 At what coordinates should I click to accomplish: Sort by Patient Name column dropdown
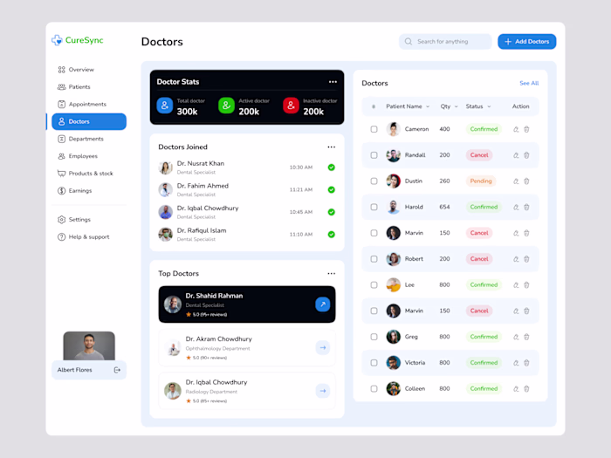pos(428,106)
